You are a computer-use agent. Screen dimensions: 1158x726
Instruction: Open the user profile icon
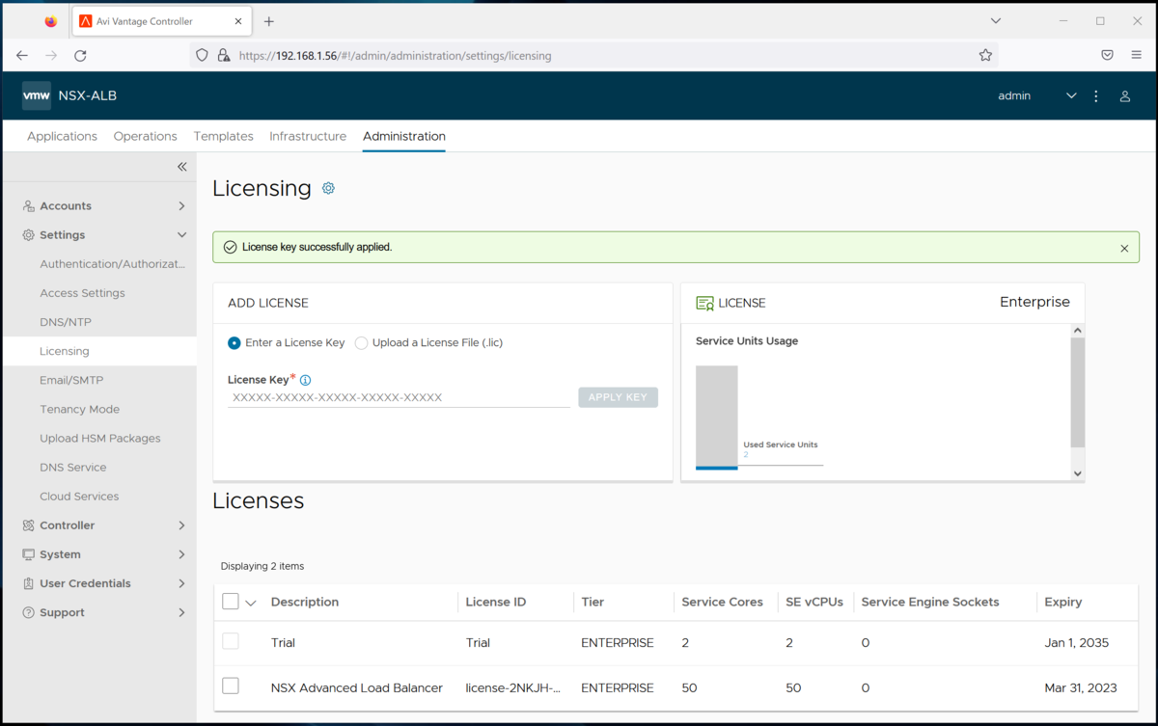pyautogui.click(x=1125, y=96)
